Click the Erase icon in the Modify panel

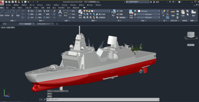coord(54,11)
